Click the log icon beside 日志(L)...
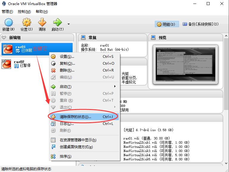The image size is (229, 172). pos(53,124)
